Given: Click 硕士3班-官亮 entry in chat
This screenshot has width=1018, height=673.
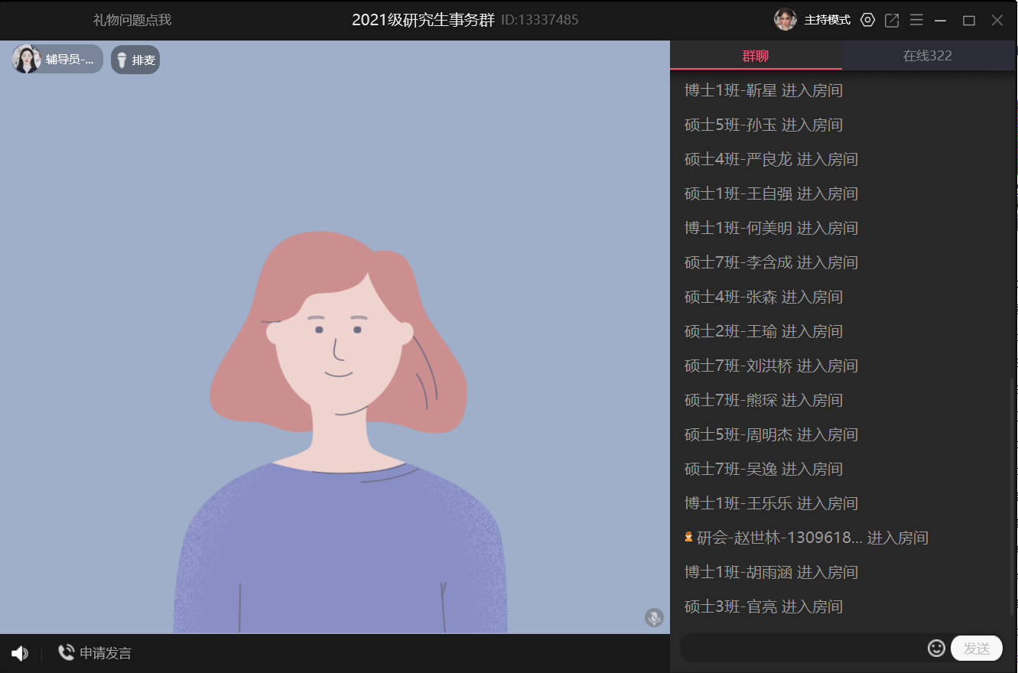Looking at the screenshot, I should point(730,606).
